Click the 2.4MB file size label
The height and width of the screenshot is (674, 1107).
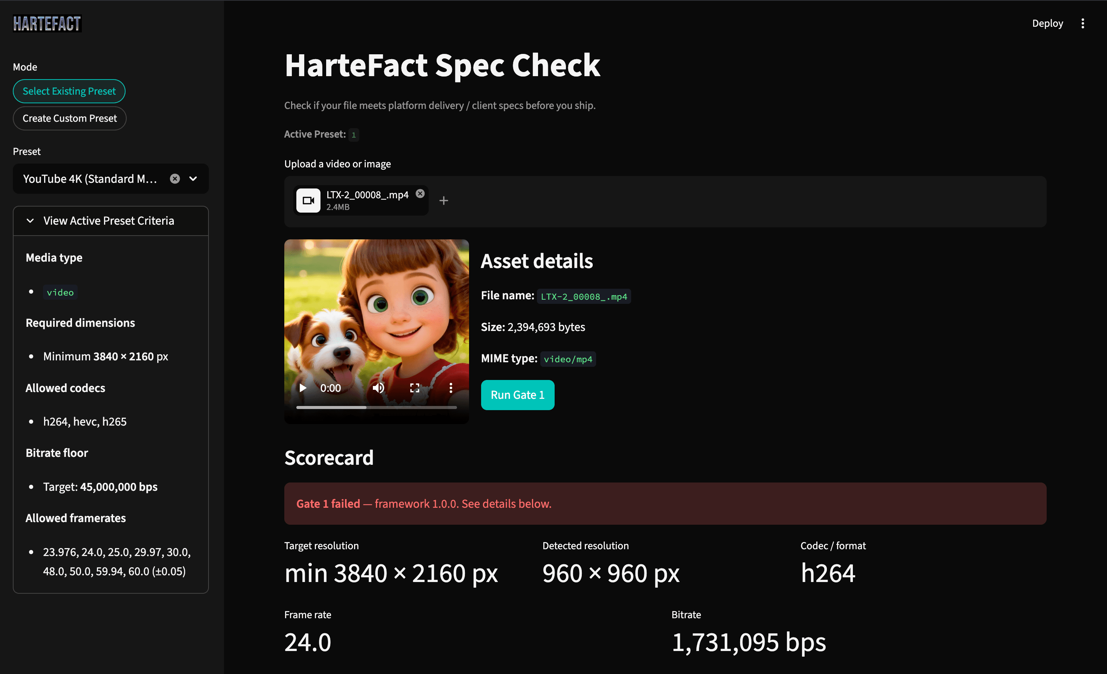(338, 207)
